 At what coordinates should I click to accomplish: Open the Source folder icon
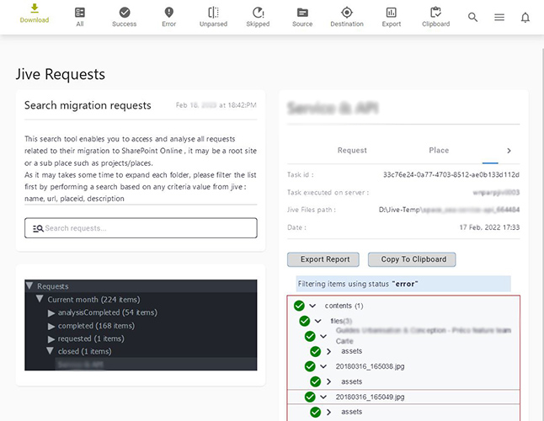pyautogui.click(x=302, y=13)
